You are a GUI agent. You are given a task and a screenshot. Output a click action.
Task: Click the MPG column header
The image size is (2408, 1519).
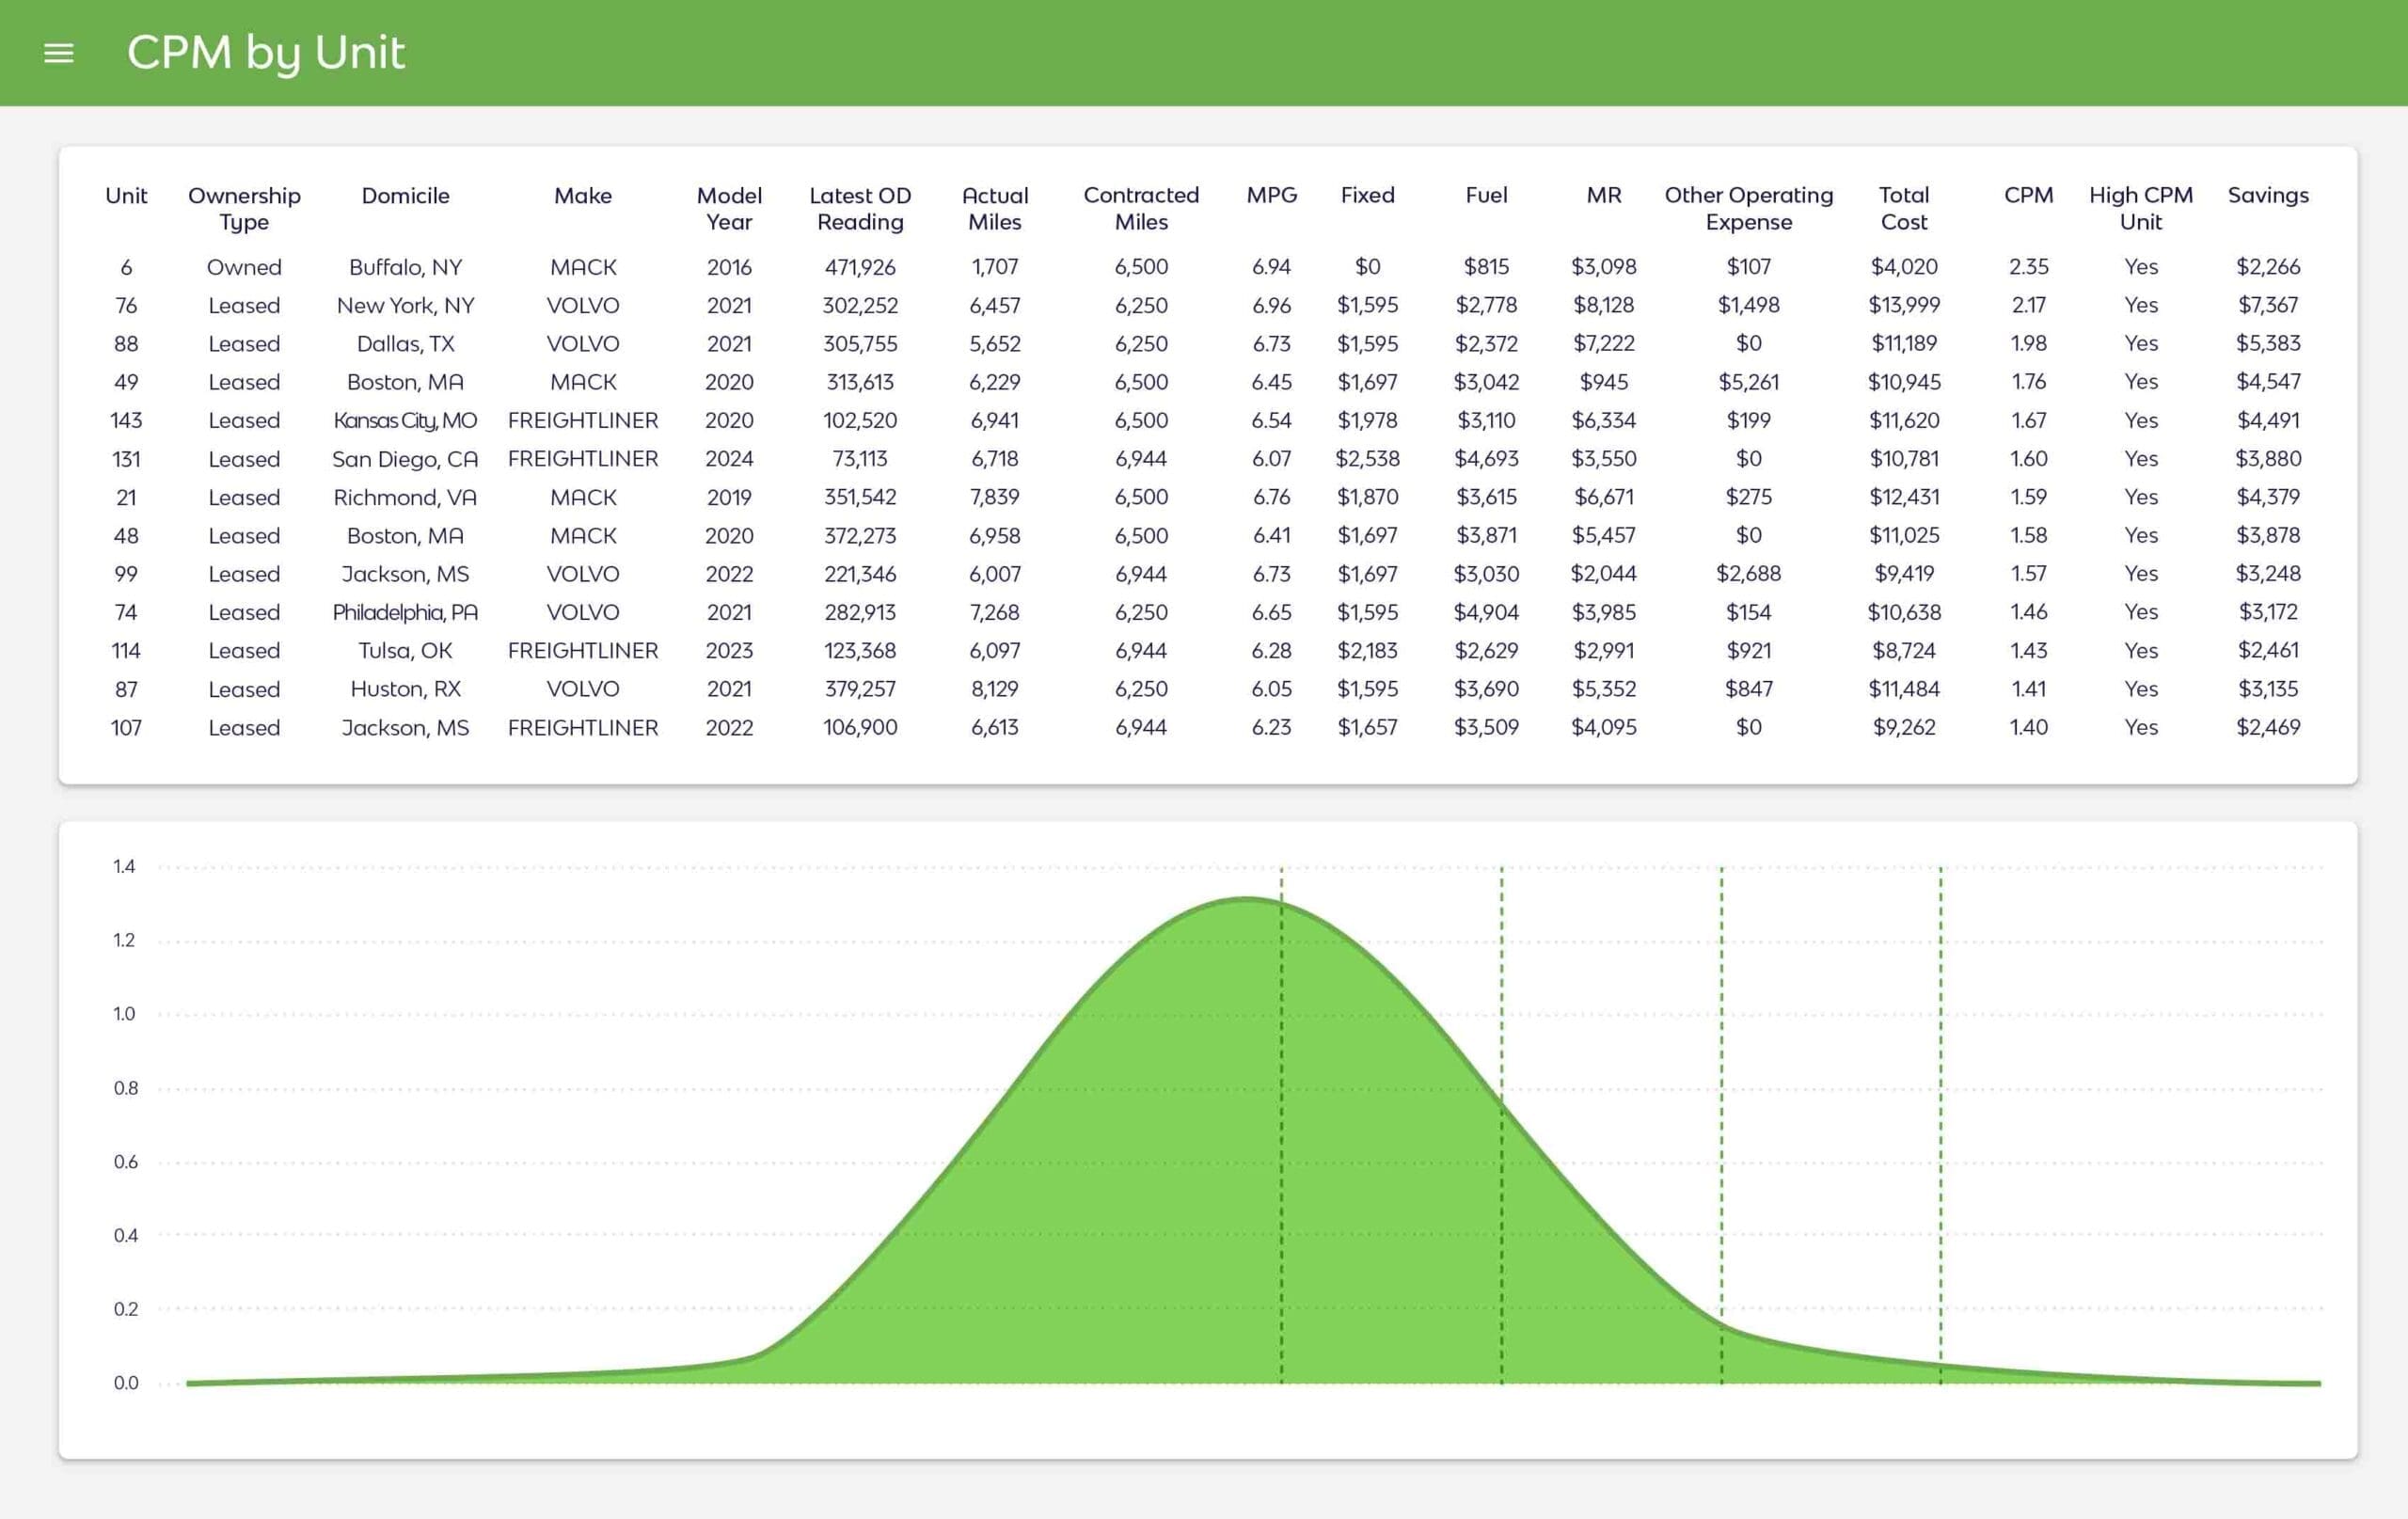tap(1271, 195)
